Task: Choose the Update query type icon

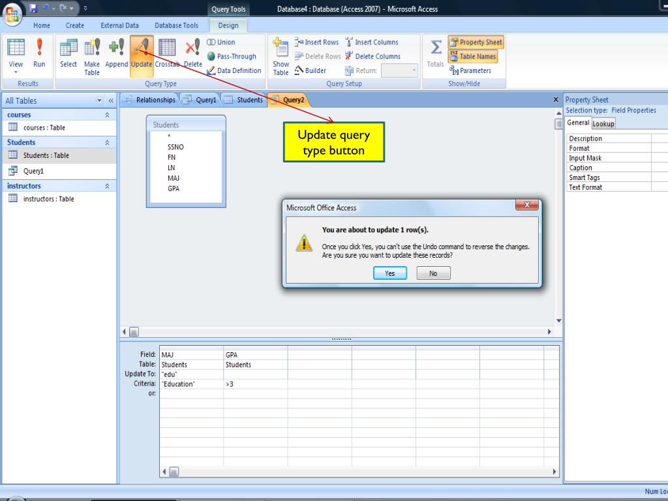Action: [142, 47]
